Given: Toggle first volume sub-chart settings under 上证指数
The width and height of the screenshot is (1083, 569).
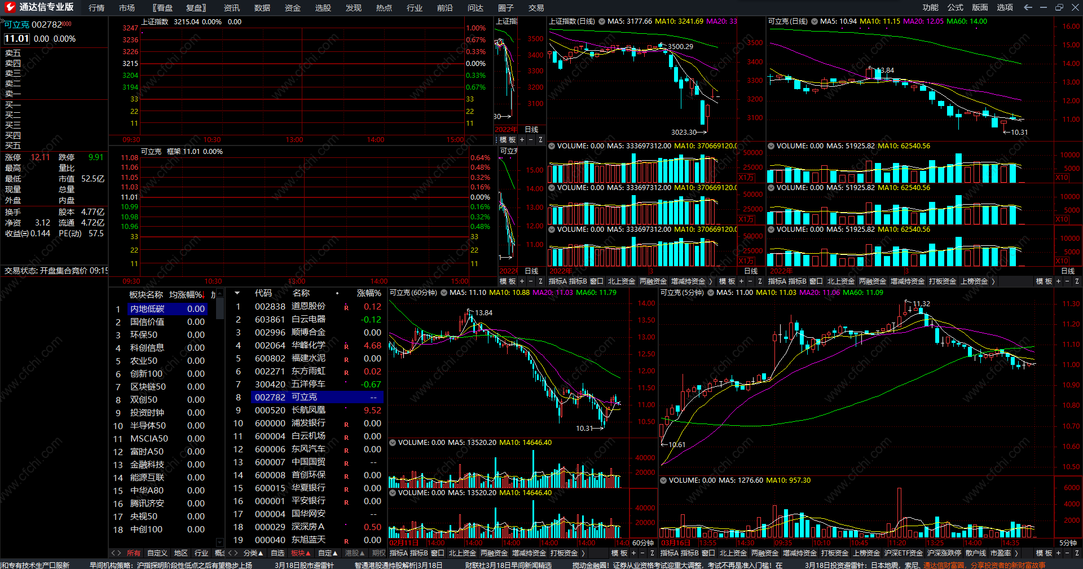Looking at the screenshot, I should coord(552,146).
